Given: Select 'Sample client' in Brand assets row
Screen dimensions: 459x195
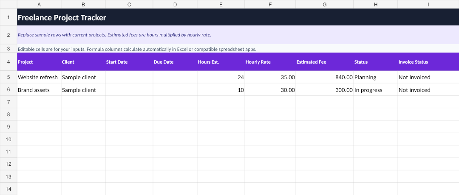Looking at the screenshot, I should (x=83, y=89).
